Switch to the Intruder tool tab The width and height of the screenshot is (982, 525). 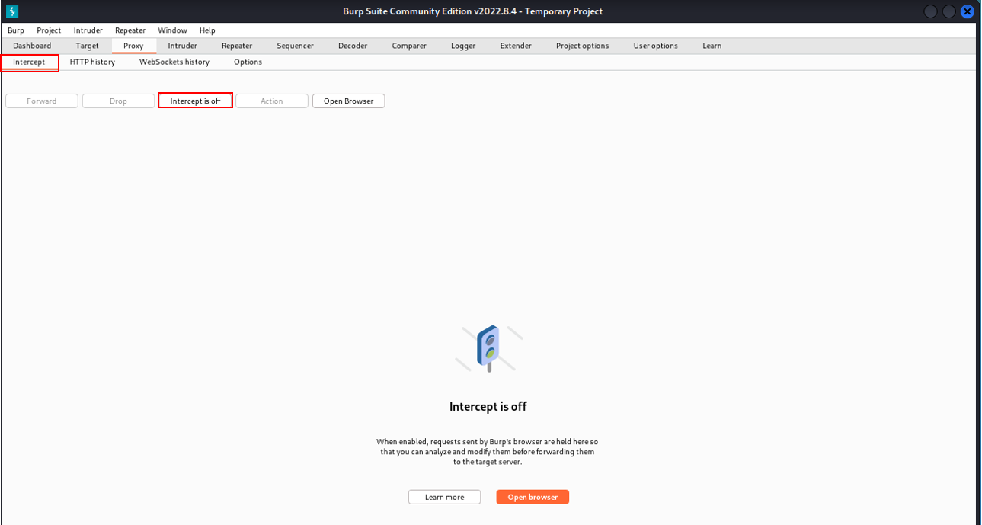pyautogui.click(x=182, y=46)
